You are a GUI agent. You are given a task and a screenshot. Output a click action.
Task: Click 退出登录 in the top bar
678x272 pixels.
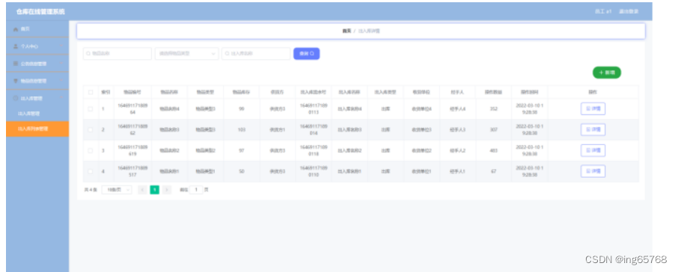coord(629,11)
